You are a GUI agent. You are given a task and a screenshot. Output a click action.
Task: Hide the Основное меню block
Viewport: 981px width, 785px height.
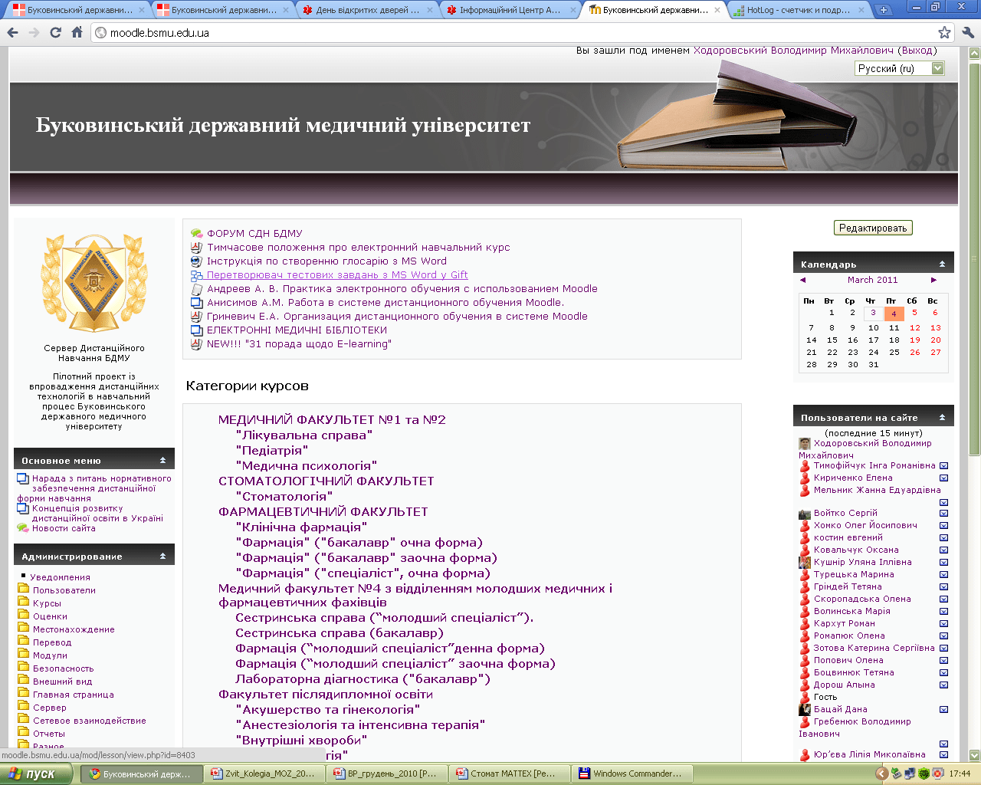pos(162,461)
